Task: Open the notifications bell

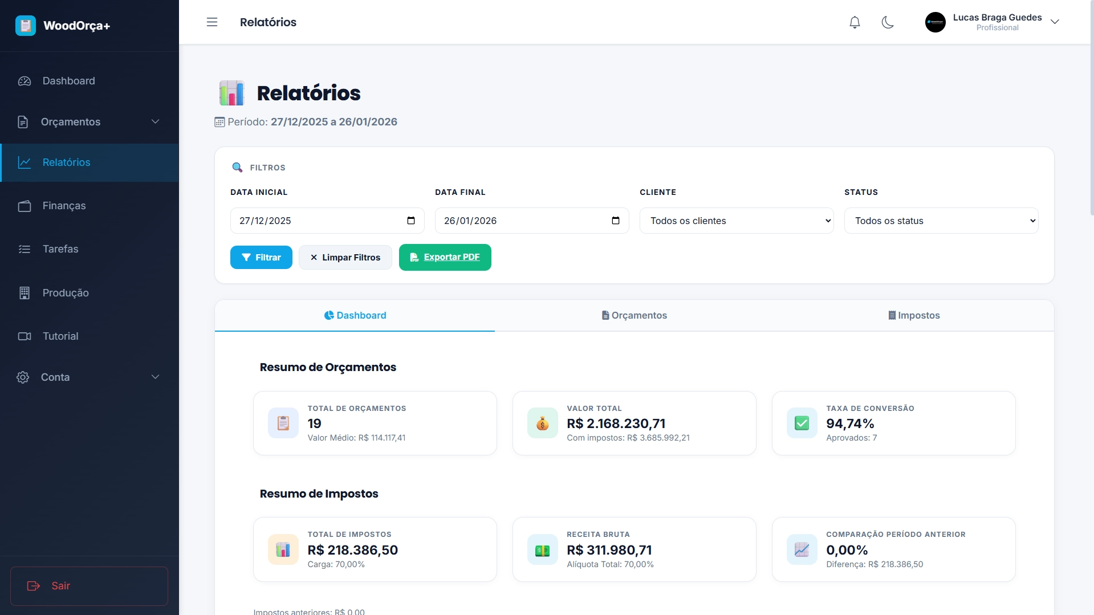Action: (854, 22)
